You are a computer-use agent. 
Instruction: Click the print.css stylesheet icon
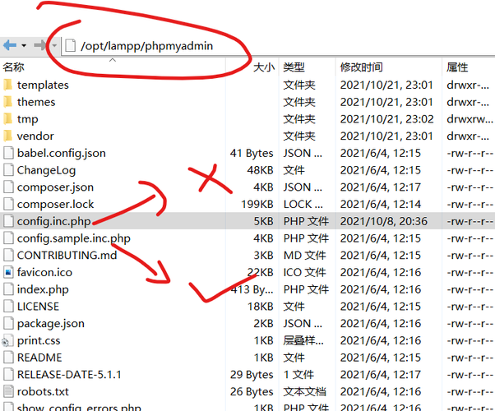7,340
